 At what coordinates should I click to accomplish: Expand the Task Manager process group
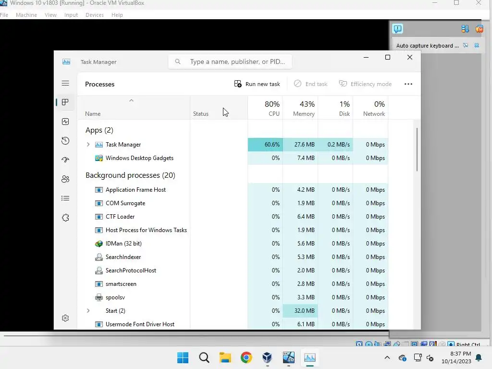pyautogui.click(x=88, y=144)
